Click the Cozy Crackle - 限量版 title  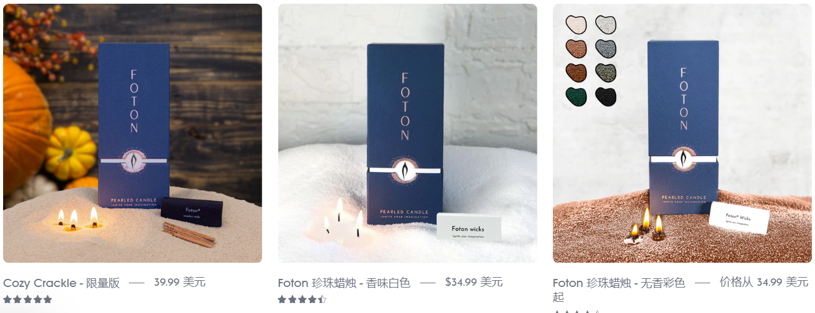coord(61,283)
